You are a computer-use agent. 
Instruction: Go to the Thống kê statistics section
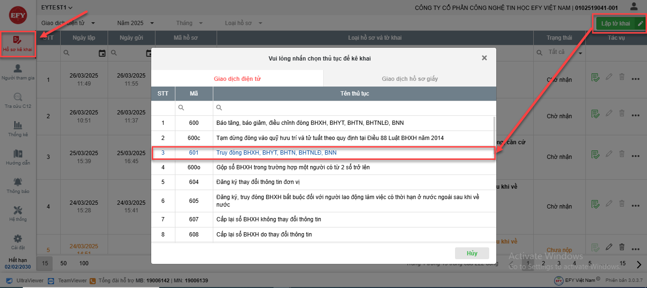(x=18, y=129)
